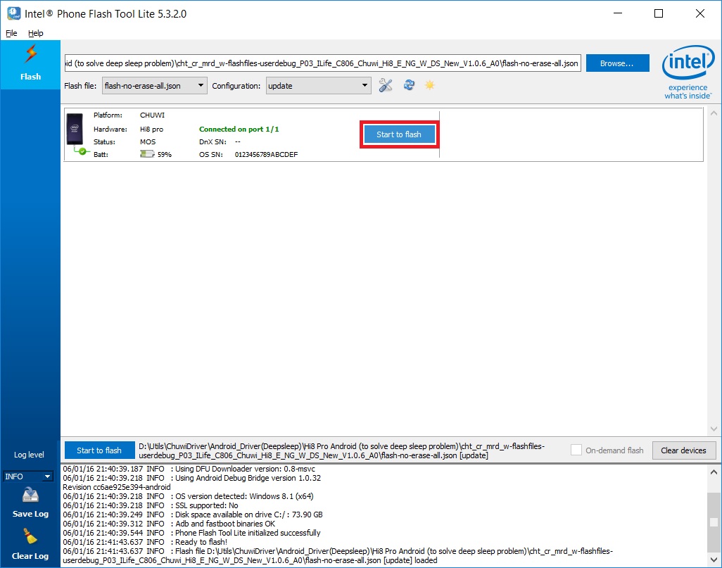Viewport: 722px width, 568px height.
Task: Click 'Revision cc6ae925e394-android' log line
Action: point(117,487)
